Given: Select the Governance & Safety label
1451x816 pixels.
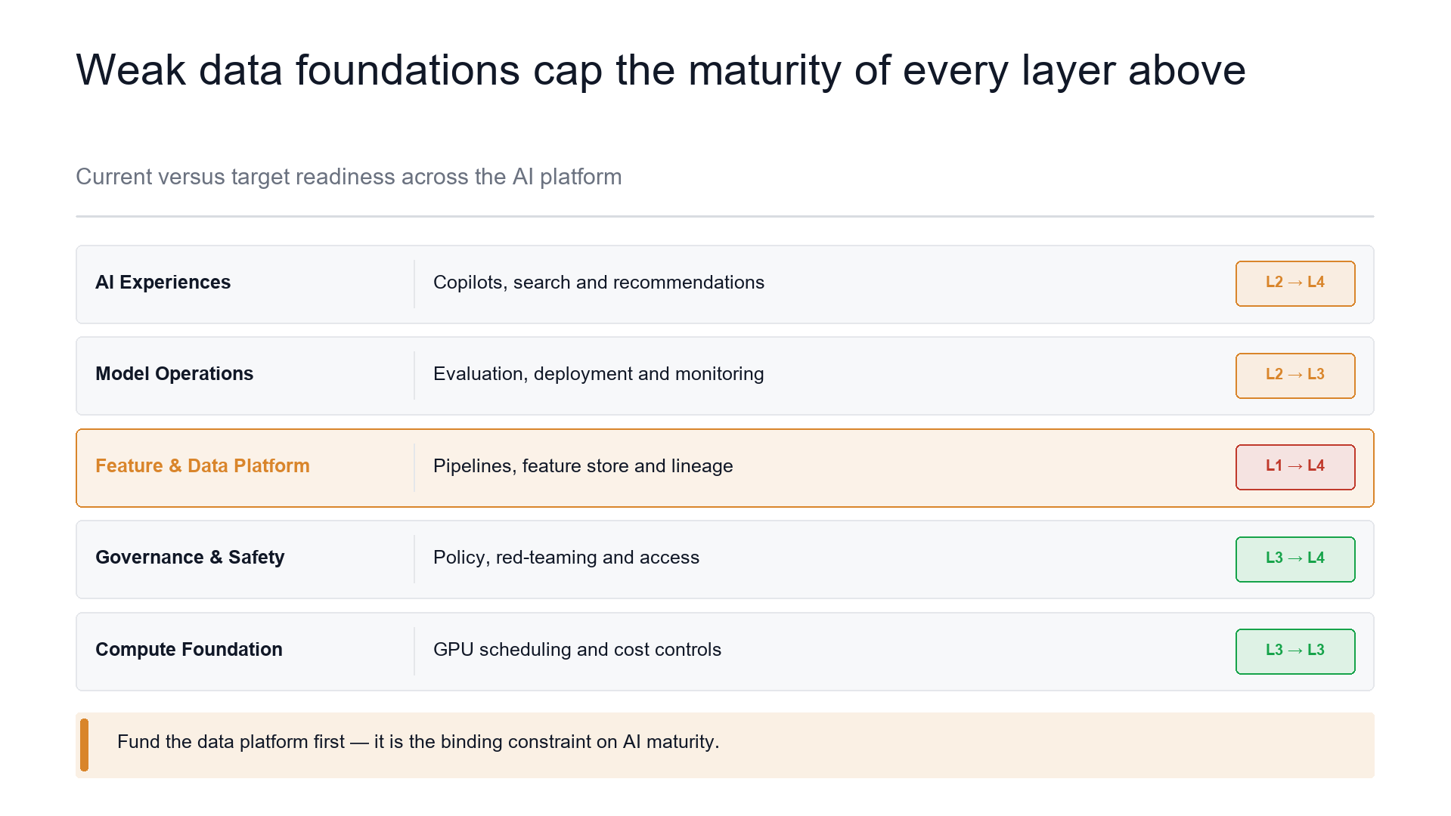Looking at the screenshot, I should pos(190,558).
